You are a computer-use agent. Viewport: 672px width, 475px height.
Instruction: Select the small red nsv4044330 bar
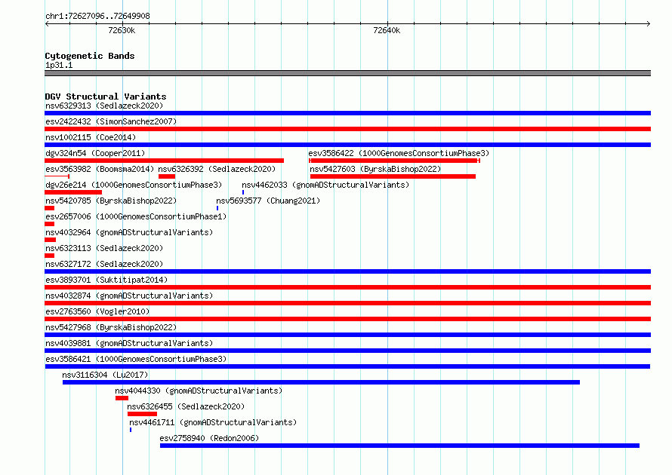[x=122, y=398]
